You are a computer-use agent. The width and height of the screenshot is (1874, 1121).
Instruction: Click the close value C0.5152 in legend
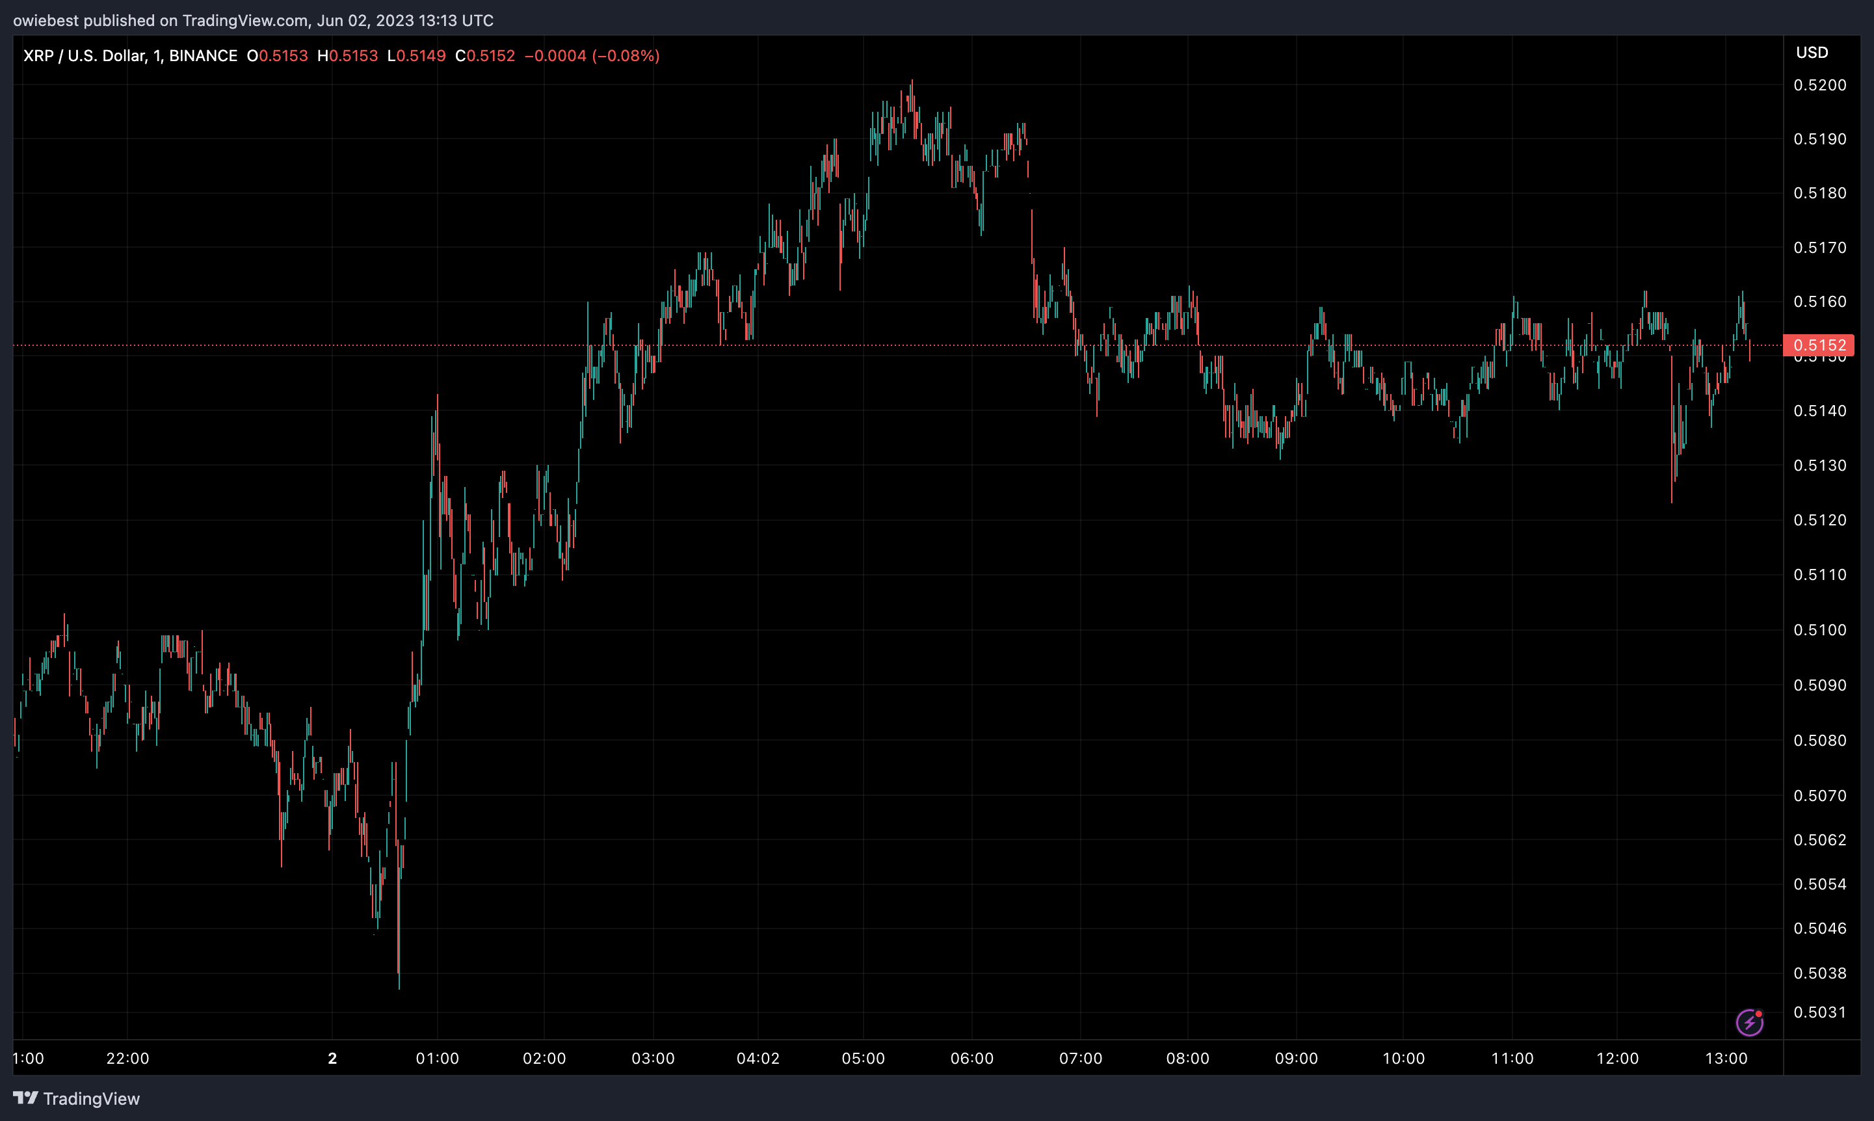(485, 56)
